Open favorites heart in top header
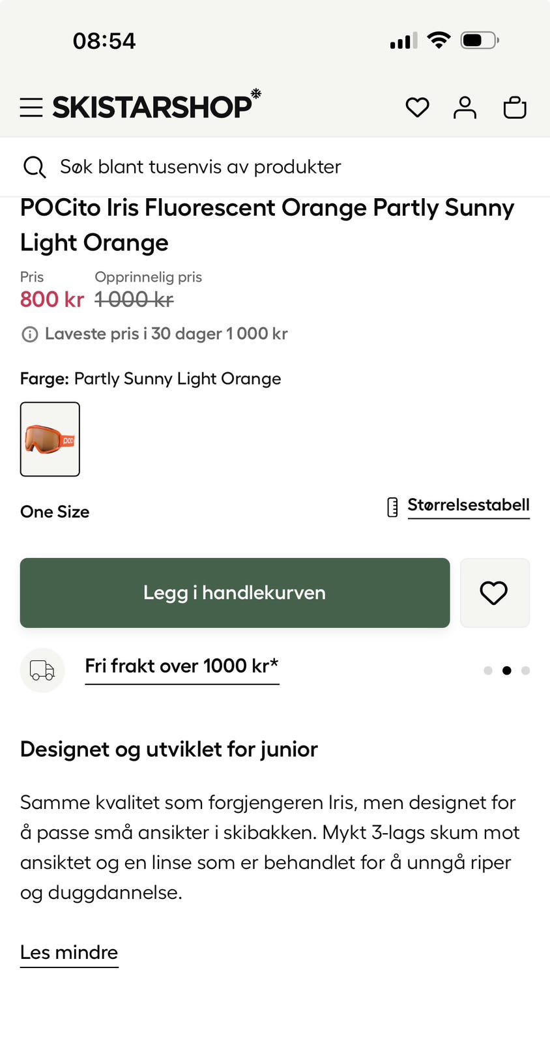The width and height of the screenshot is (550, 1043). (417, 108)
